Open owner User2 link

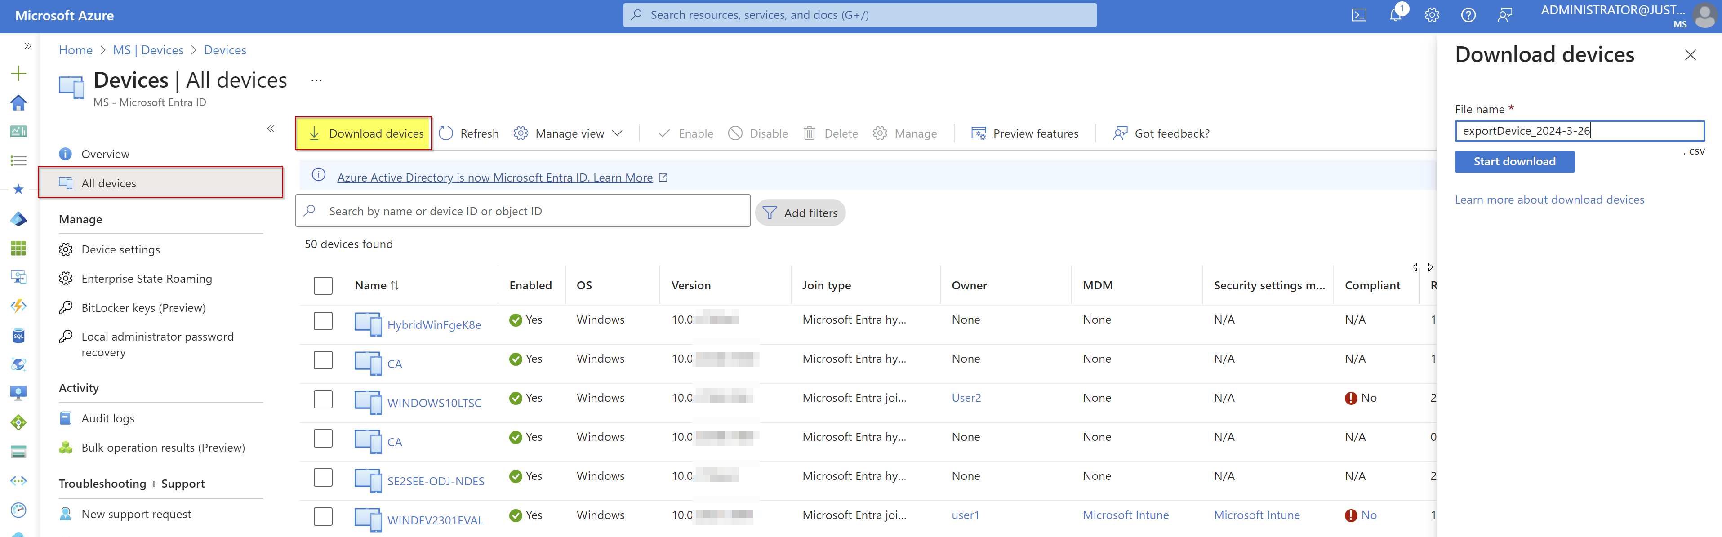966,397
